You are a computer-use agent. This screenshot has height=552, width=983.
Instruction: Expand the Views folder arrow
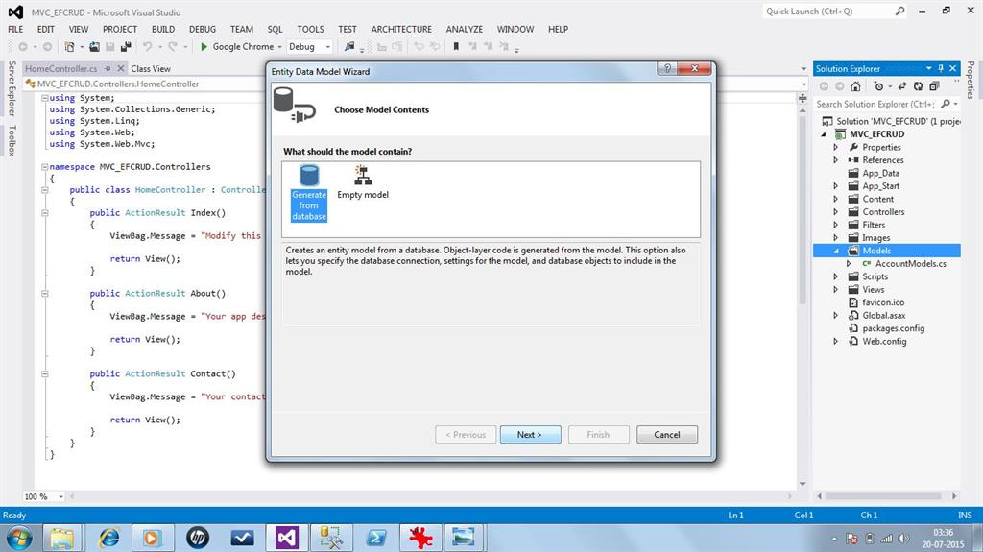pyautogui.click(x=836, y=289)
